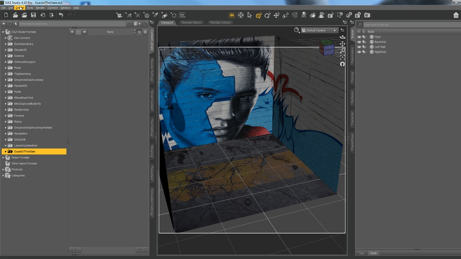Click the Render camera icon
The image size is (461, 259).
pos(367,15)
